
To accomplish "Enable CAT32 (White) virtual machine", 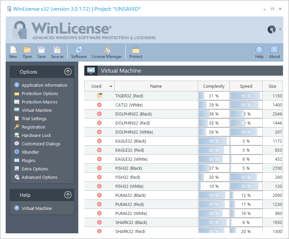I will tap(99, 105).
